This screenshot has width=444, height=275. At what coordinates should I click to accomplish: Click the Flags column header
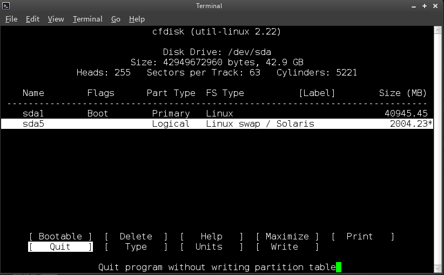pos(101,93)
